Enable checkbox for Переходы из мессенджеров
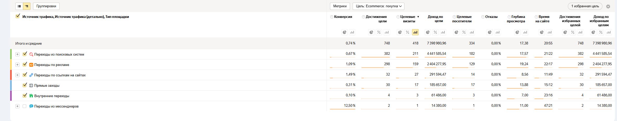This screenshot has height=121, width=617. (24, 106)
